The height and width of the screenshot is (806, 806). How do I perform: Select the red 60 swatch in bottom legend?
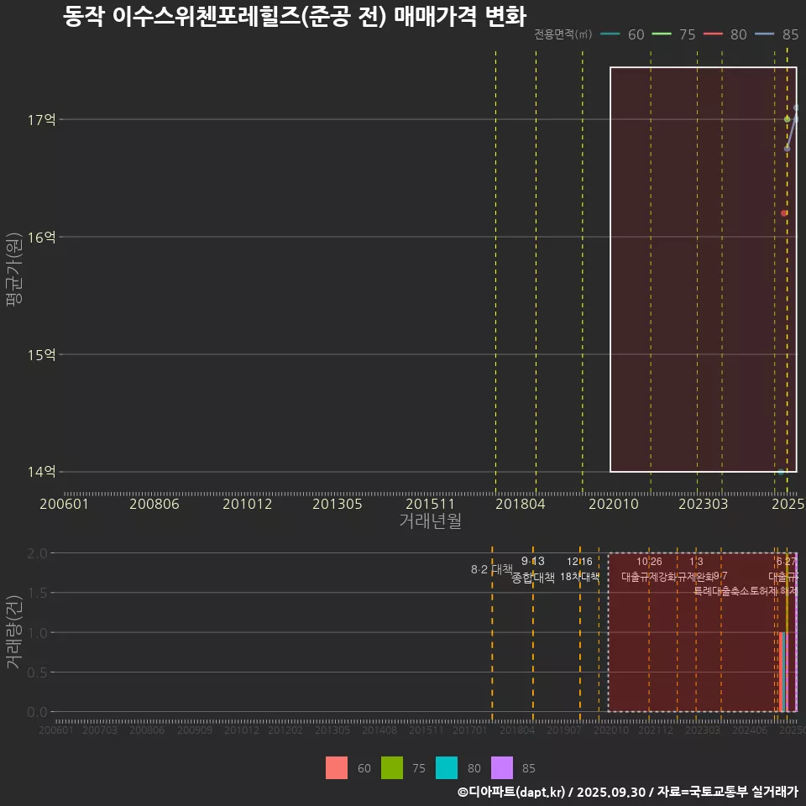[x=336, y=768]
